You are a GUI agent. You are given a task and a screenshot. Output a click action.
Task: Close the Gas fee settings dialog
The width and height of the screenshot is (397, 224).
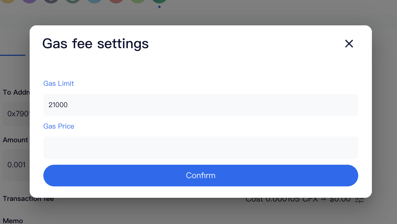point(349,44)
